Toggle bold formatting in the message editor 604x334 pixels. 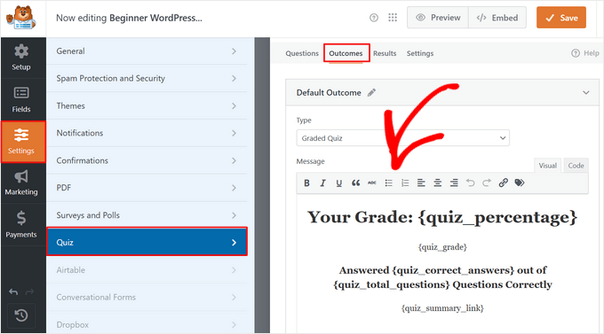point(306,183)
